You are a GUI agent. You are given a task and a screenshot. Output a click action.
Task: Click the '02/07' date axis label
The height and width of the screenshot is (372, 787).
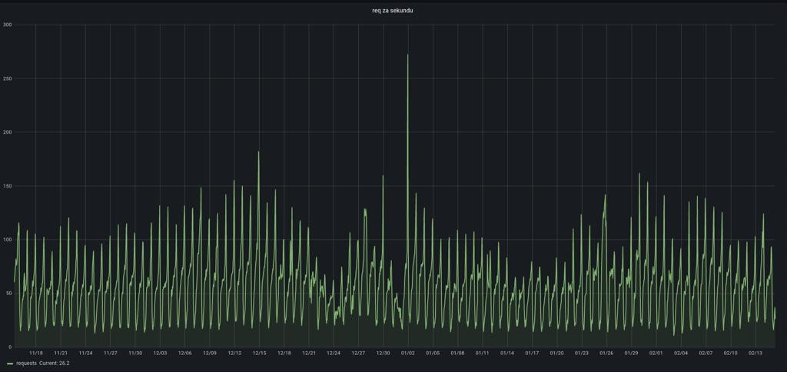[706, 353]
